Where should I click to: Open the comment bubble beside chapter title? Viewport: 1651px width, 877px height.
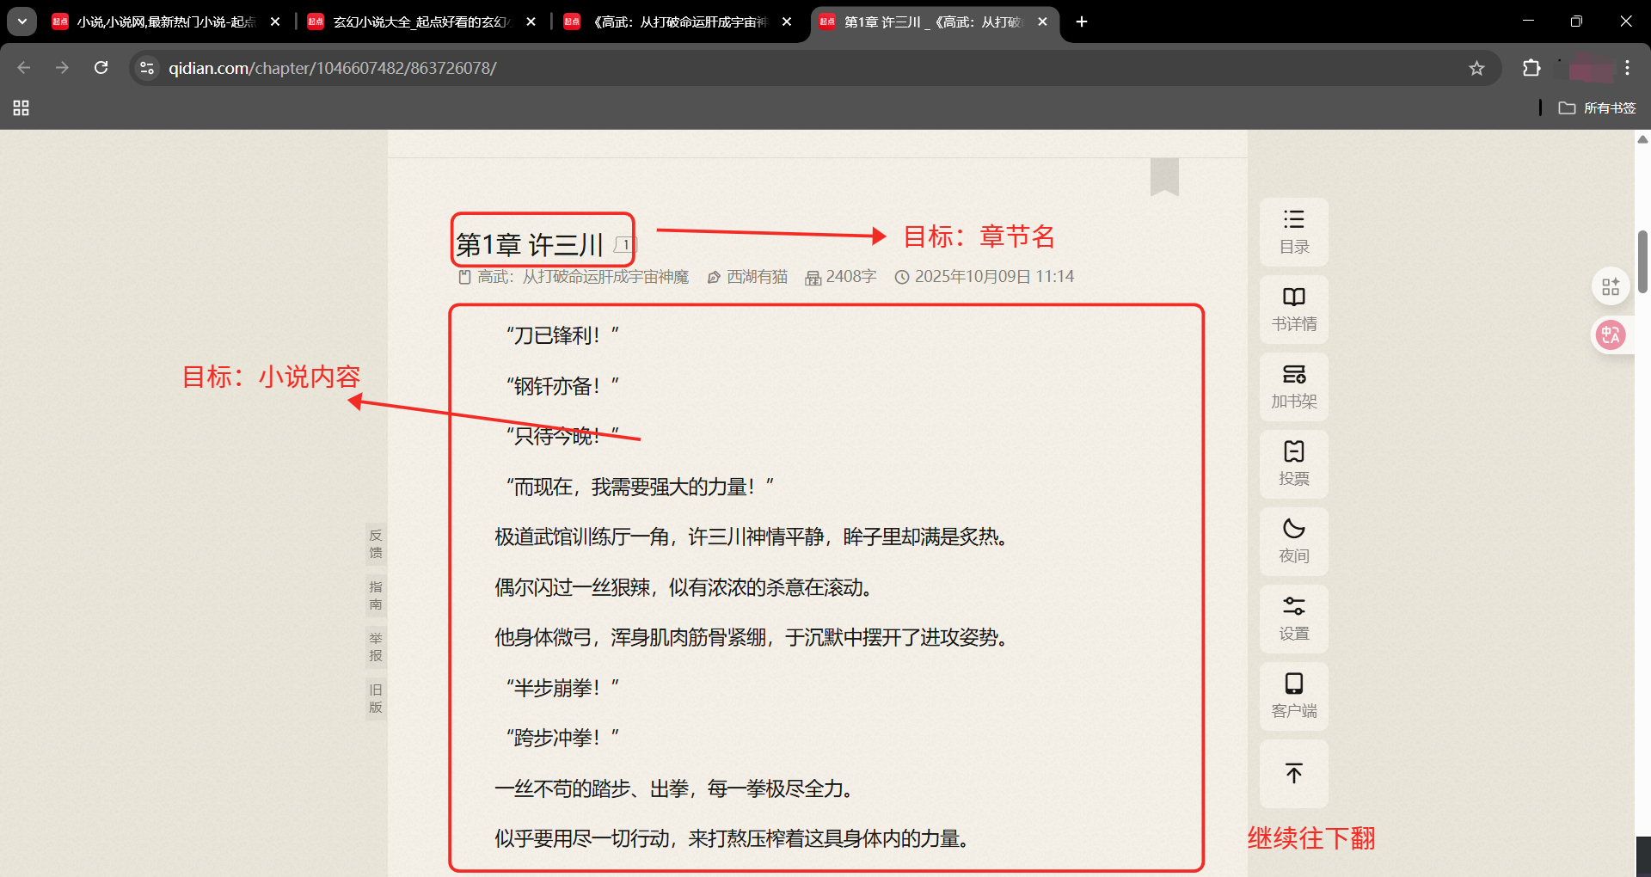624,245
